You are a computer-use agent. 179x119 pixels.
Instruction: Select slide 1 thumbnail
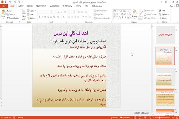[165, 35]
